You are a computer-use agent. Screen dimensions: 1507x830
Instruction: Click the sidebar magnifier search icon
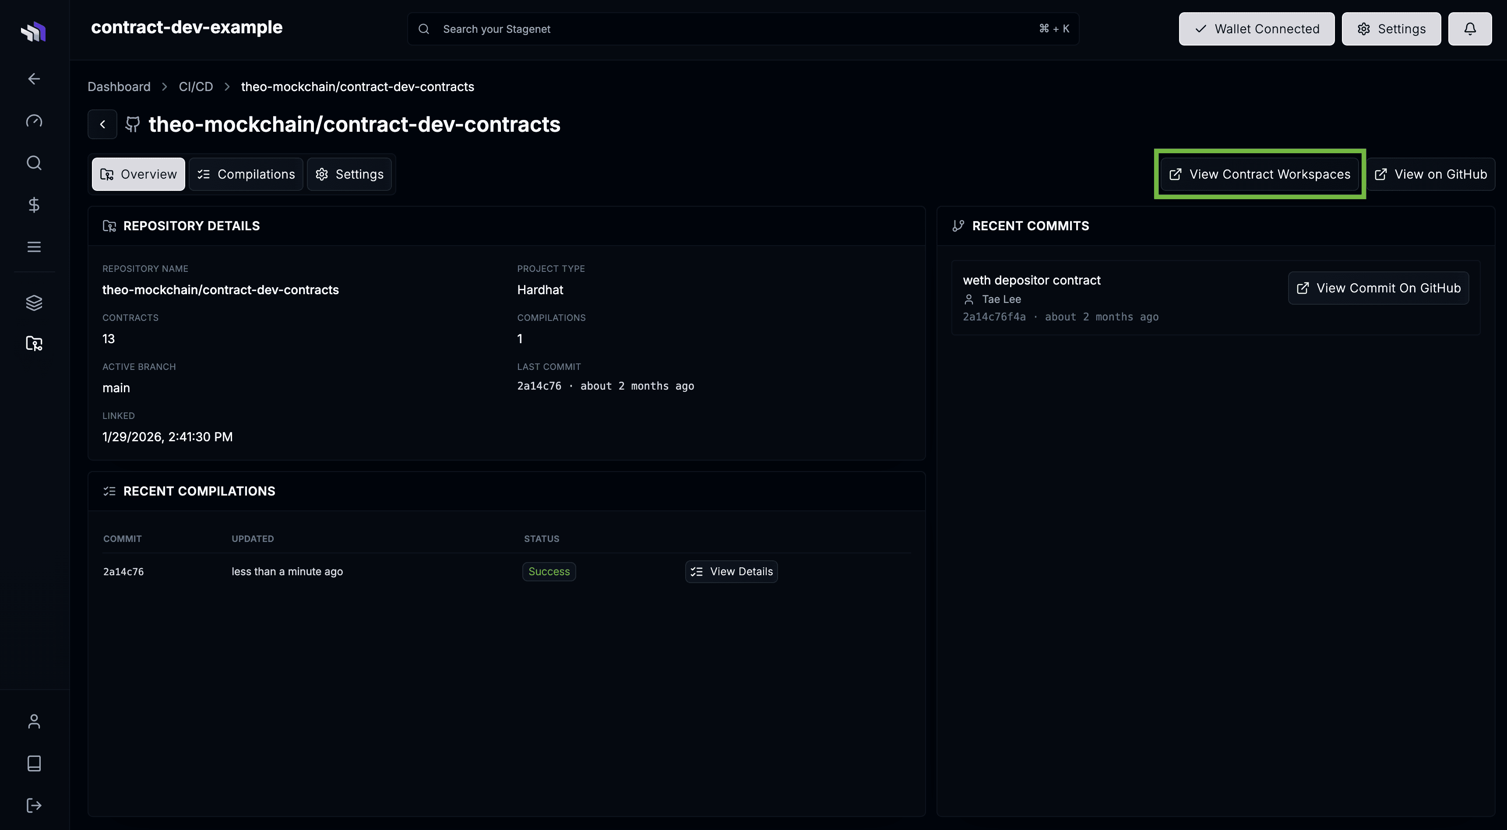point(34,162)
